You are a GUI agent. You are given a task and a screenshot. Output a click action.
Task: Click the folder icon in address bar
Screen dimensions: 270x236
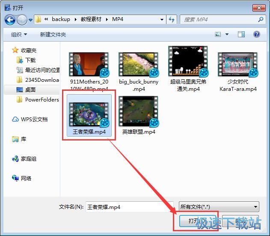point(38,19)
